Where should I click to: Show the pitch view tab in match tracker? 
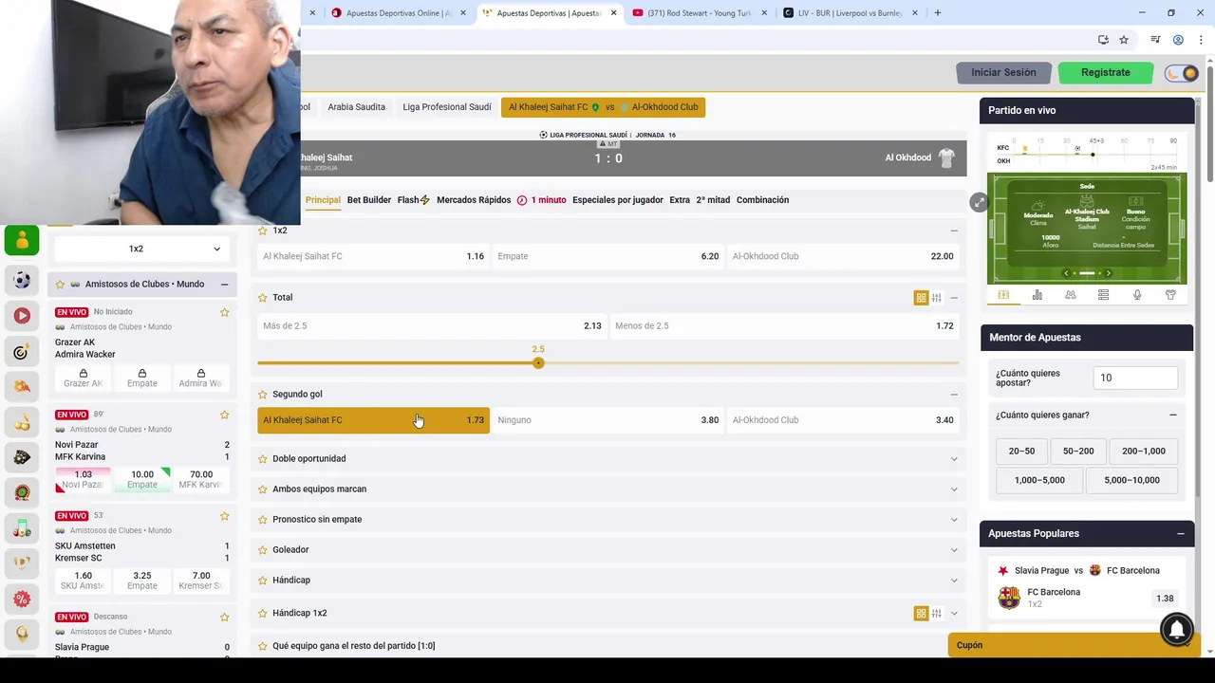[1003, 295]
